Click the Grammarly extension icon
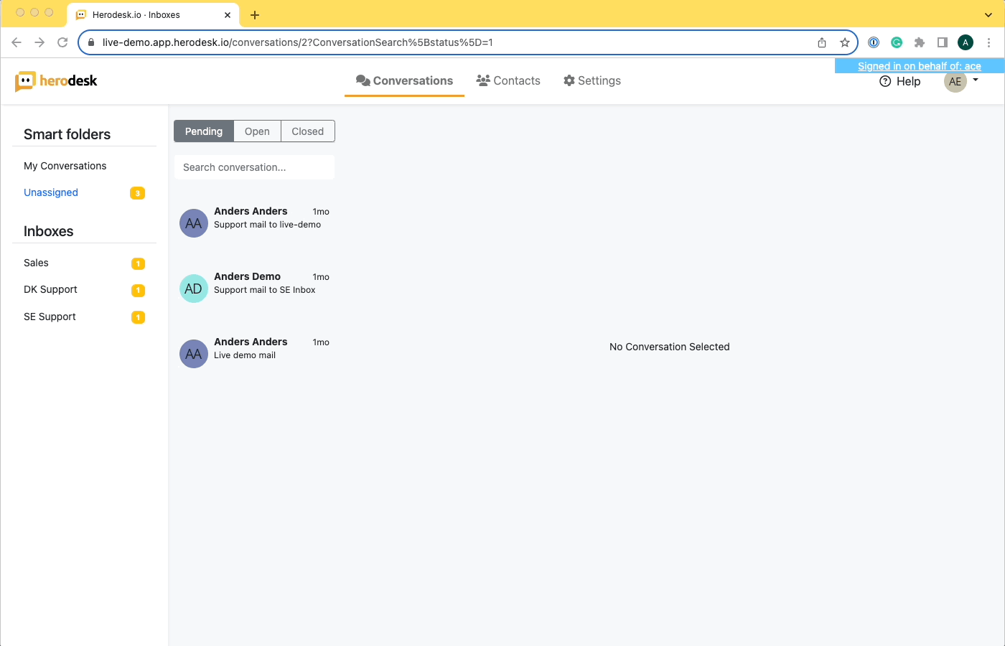 897,42
